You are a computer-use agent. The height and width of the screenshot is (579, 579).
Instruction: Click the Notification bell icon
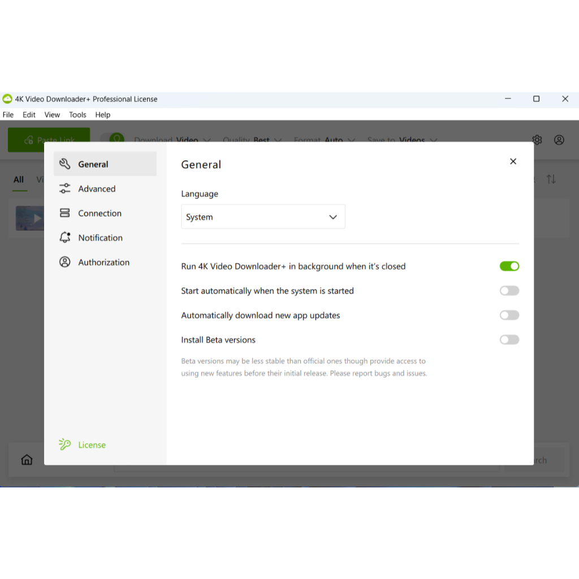65,237
